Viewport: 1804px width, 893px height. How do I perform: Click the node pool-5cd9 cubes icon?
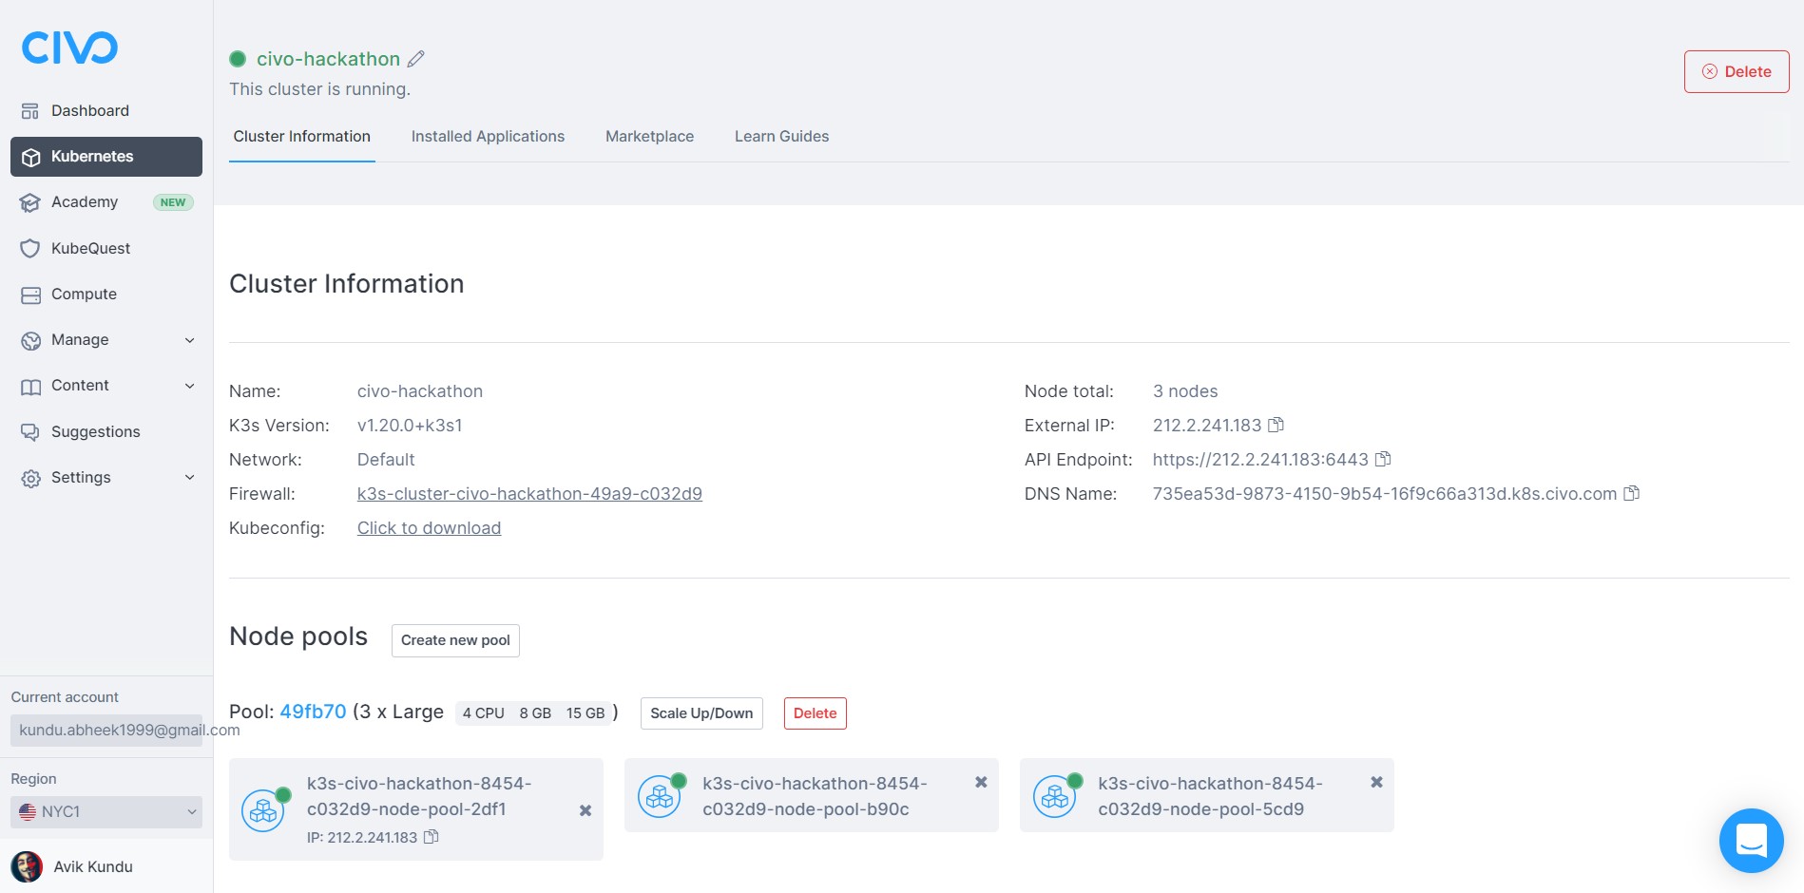coord(1054,796)
